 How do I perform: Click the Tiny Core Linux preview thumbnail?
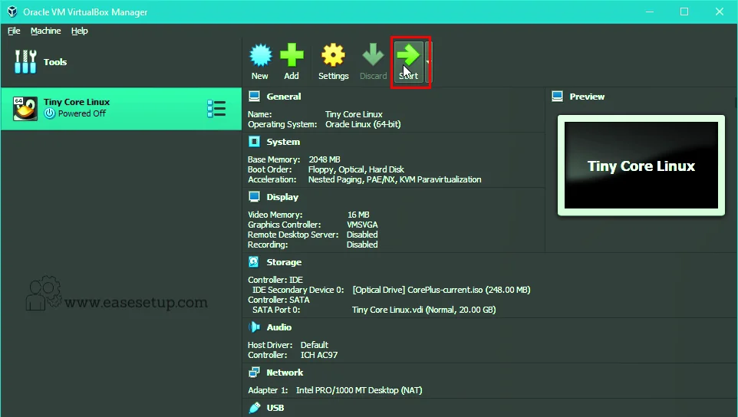641,166
